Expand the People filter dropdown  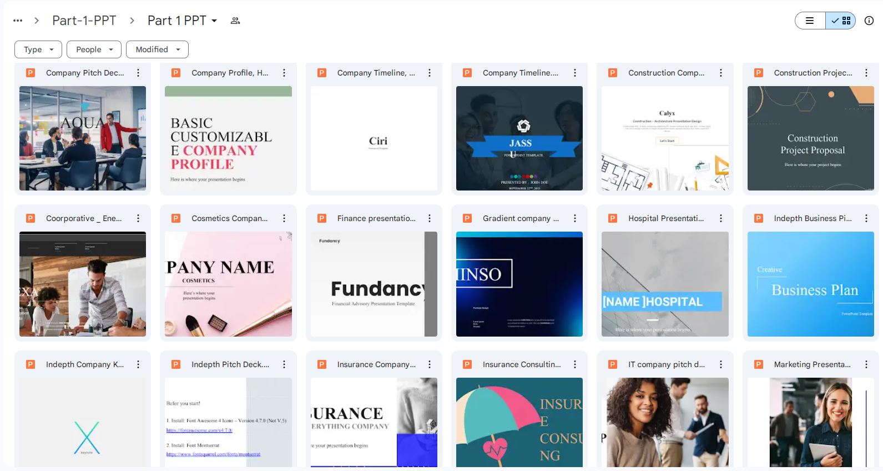coord(94,49)
